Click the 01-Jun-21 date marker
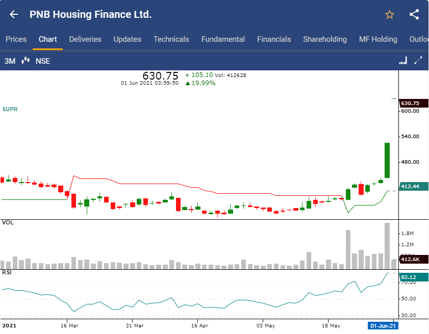The image size is (429, 334). point(383,326)
